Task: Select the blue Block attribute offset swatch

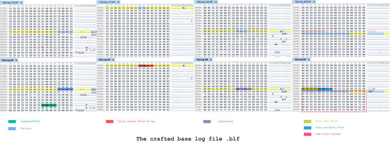Action: pyautogui.click(x=307, y=128)
